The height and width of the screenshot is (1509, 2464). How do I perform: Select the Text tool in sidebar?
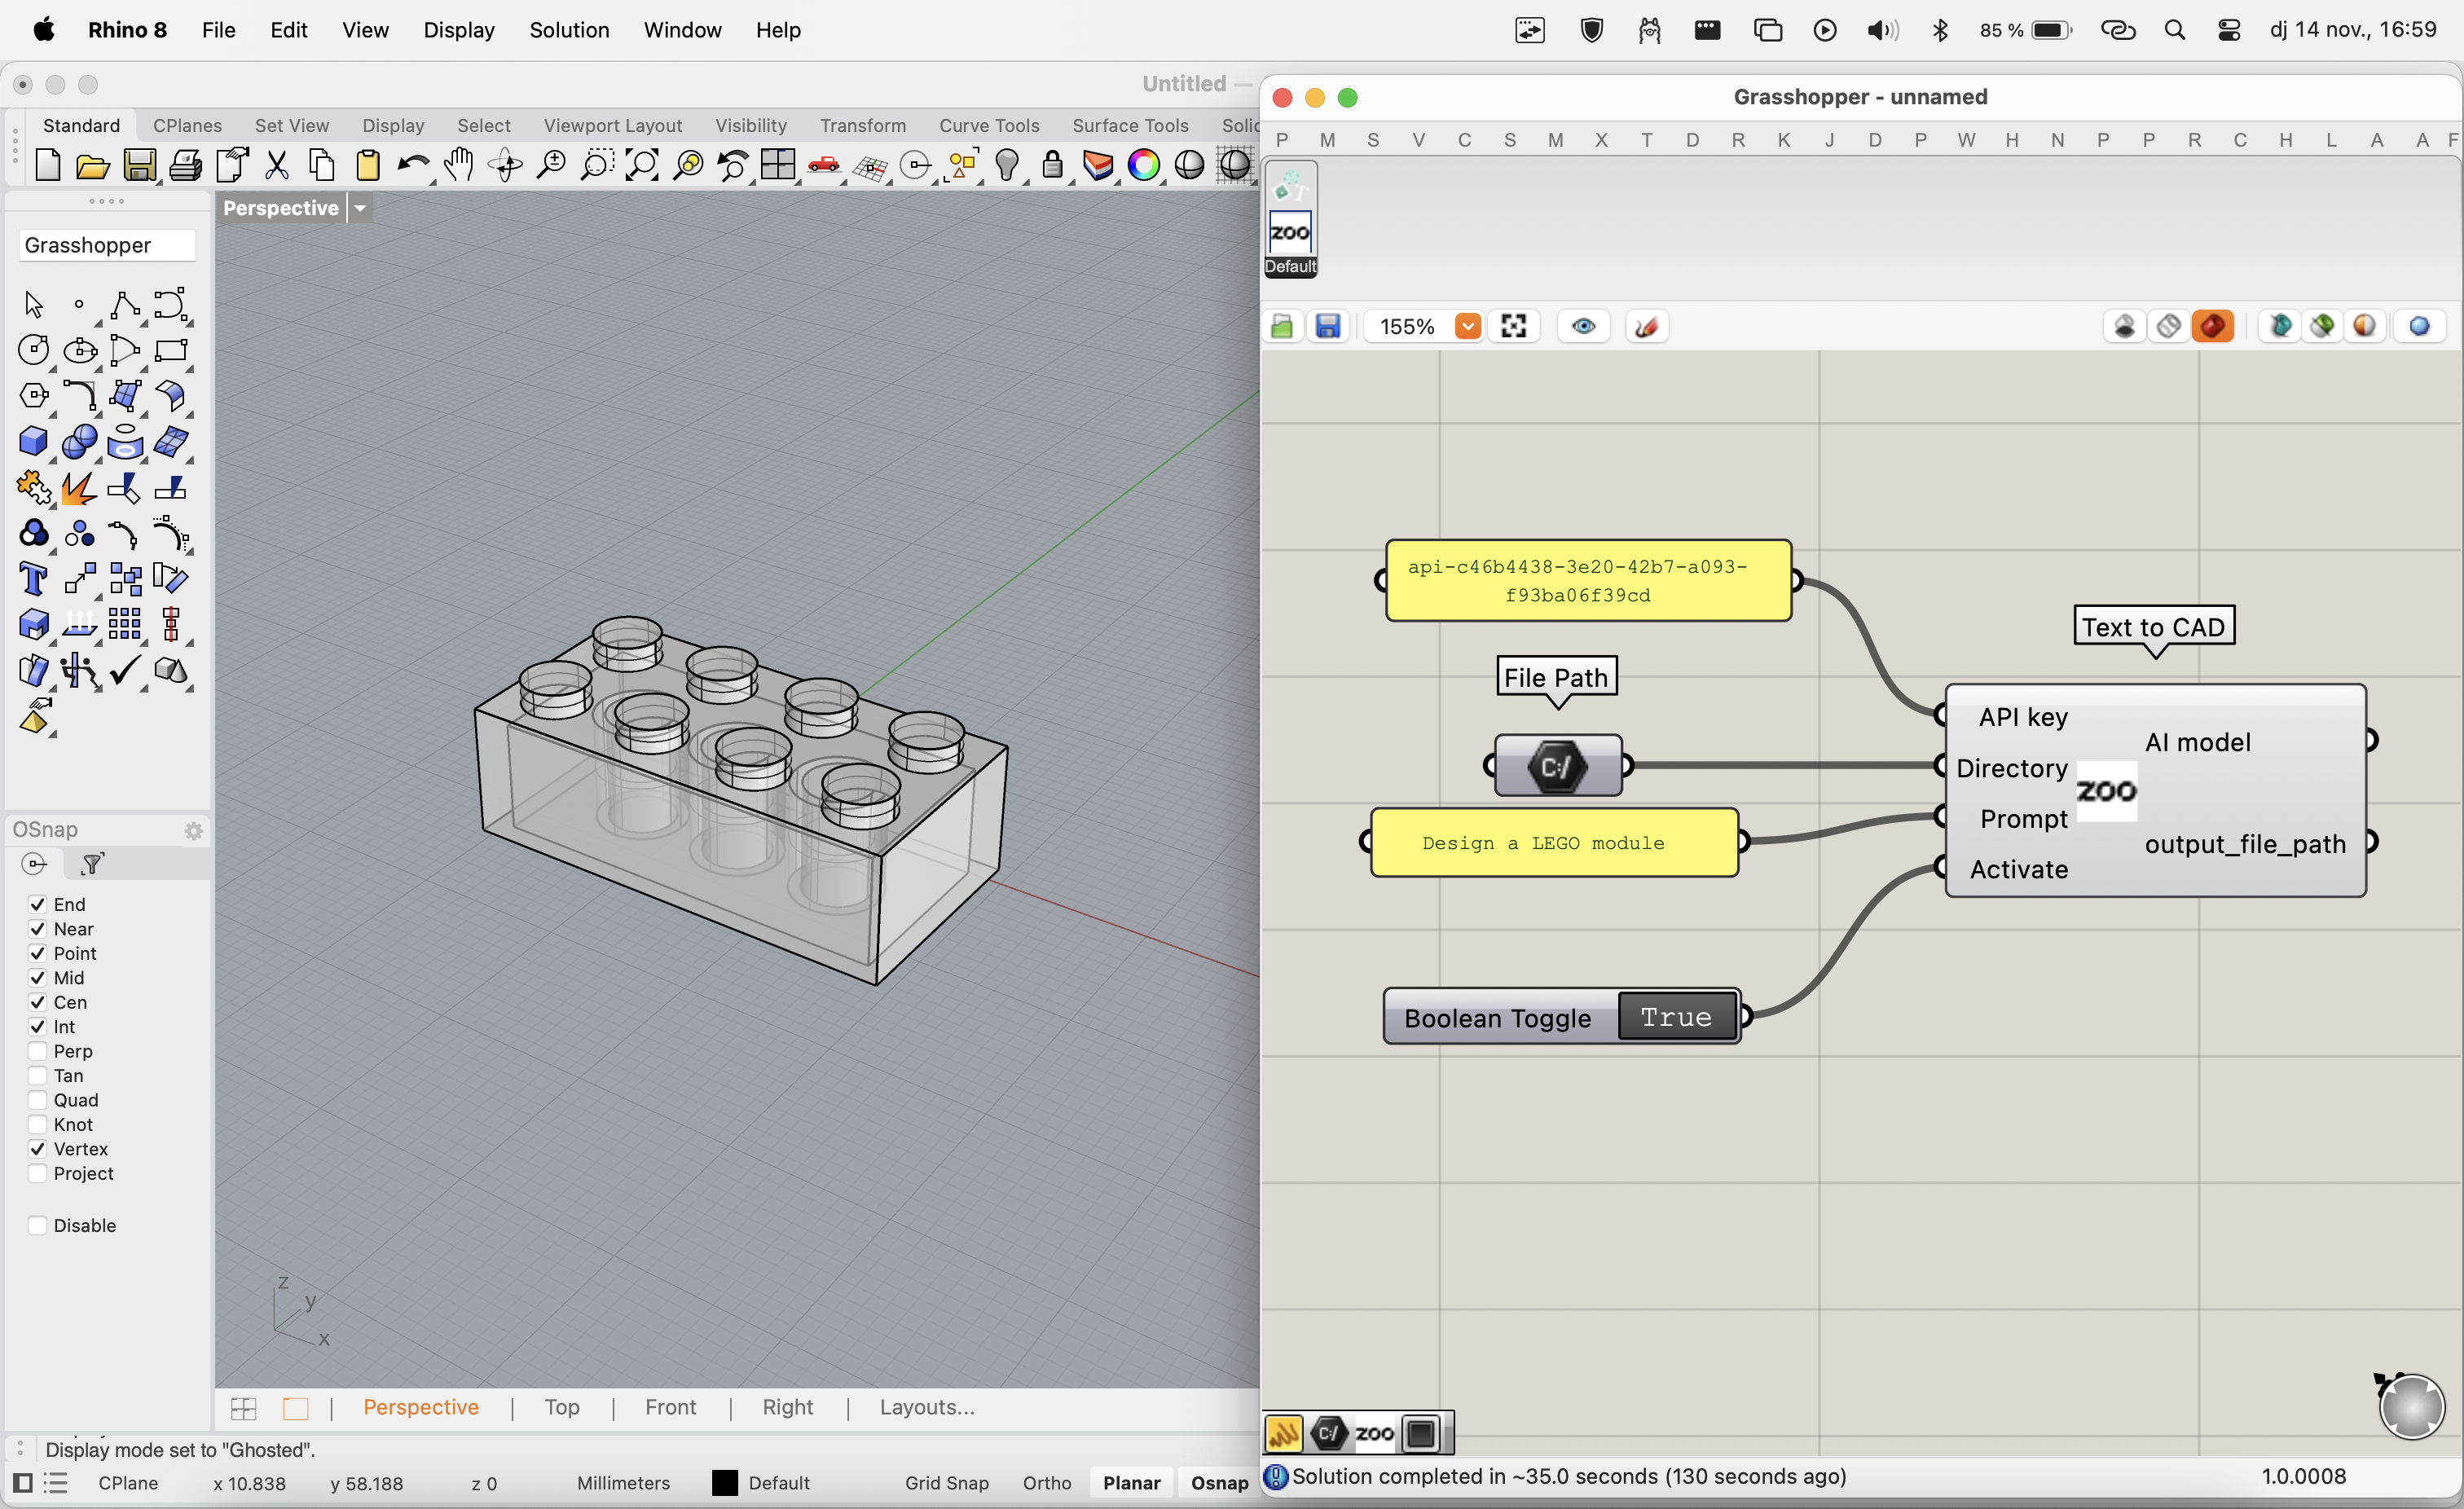[x=34, y=579]
